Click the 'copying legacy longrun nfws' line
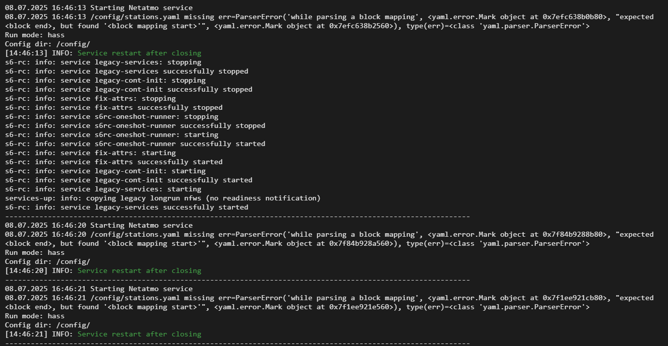 tap(162, 198)
